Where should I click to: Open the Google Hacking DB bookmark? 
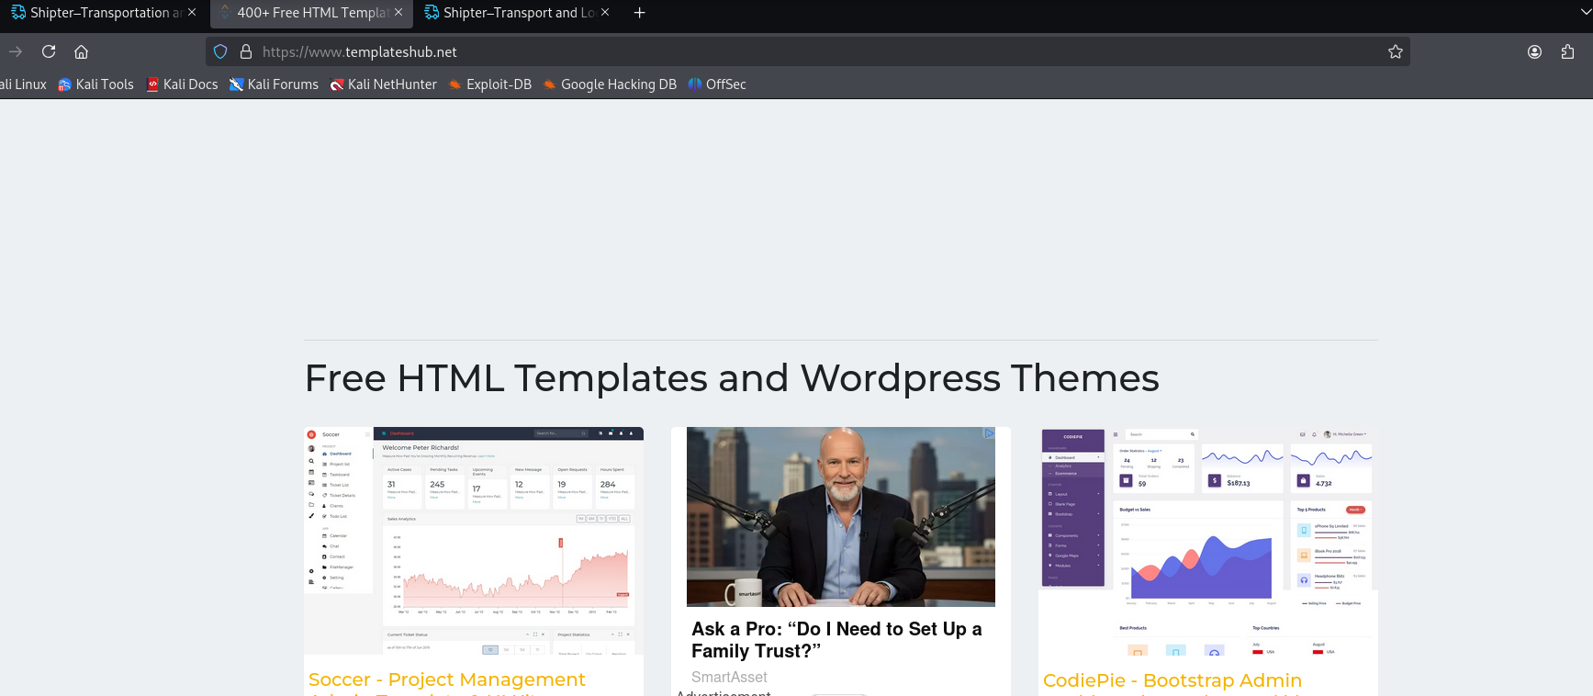[x=610, y=84]
